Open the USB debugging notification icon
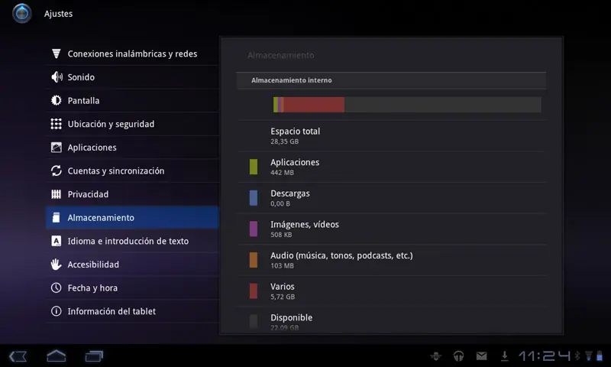The width and height of the screenshot is (611, 367). click(x=435, y=356)
